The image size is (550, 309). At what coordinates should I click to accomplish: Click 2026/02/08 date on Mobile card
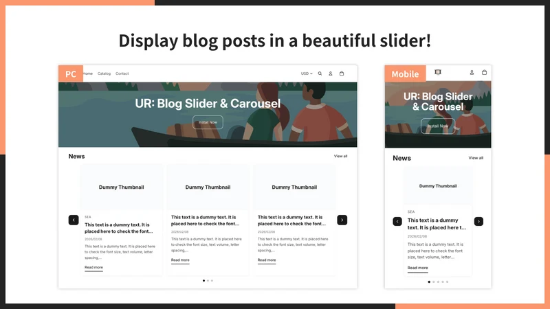[417, 236]
